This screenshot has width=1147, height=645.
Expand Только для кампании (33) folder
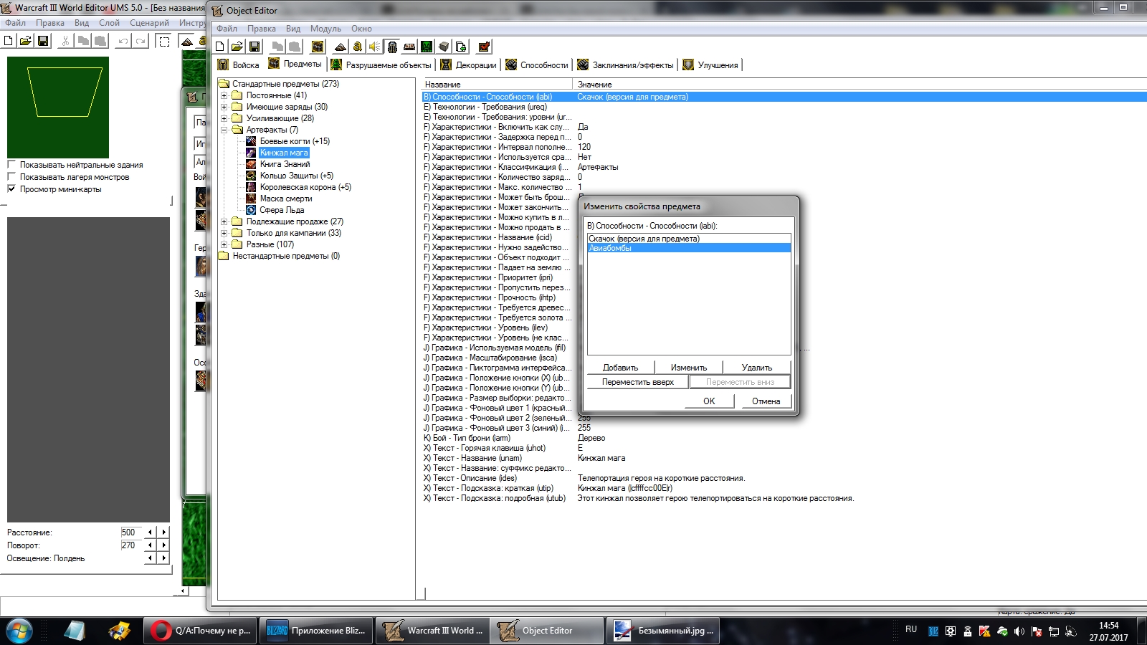(224, 233)
